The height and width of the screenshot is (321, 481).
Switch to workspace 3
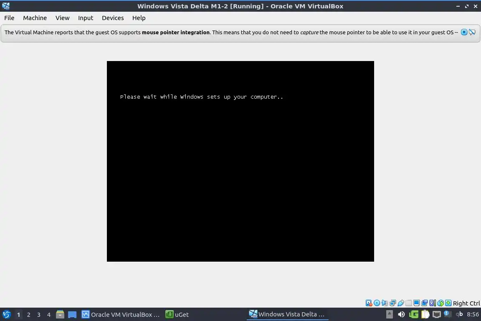click(39, 315)
